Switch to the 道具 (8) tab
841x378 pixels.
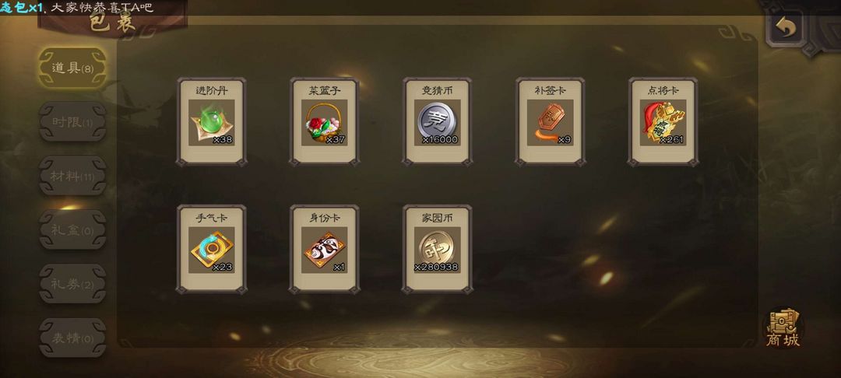tap(72, 68)
